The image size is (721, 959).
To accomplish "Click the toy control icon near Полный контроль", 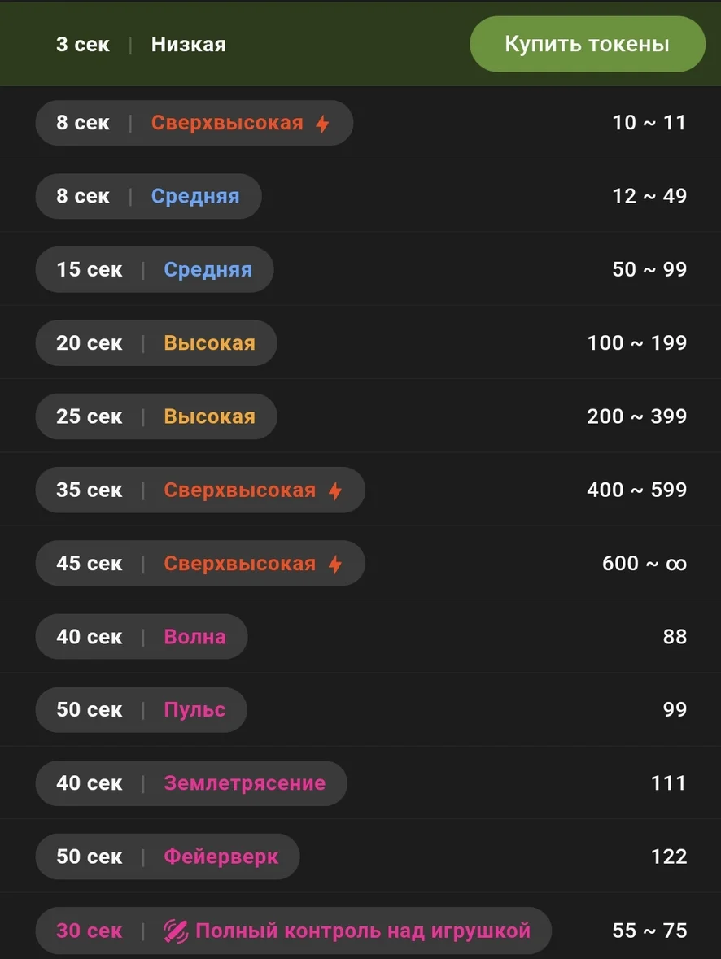I will pyautogui.click(x=176, y=931).
